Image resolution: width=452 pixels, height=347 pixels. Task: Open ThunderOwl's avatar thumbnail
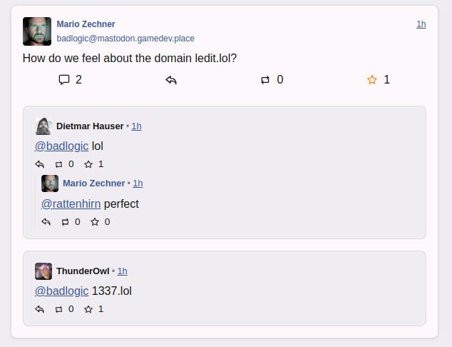(43, 271)
